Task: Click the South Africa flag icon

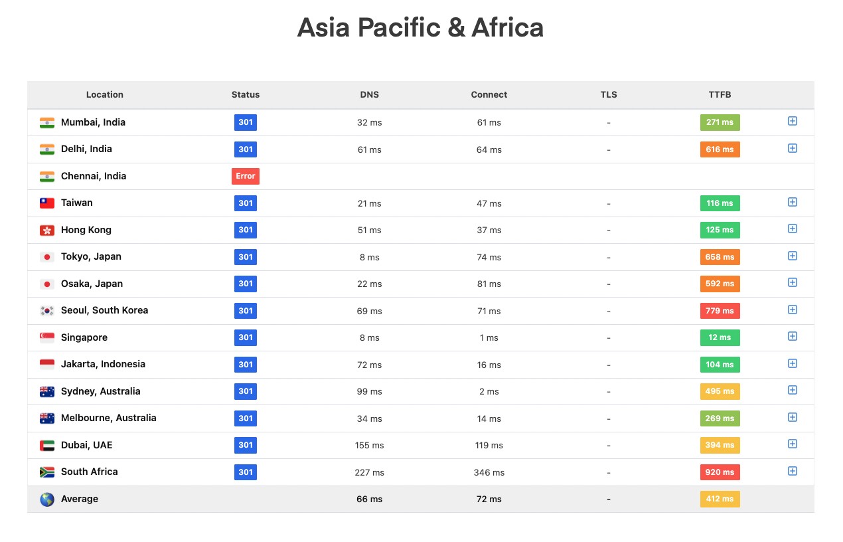Action: coord(47,472)
